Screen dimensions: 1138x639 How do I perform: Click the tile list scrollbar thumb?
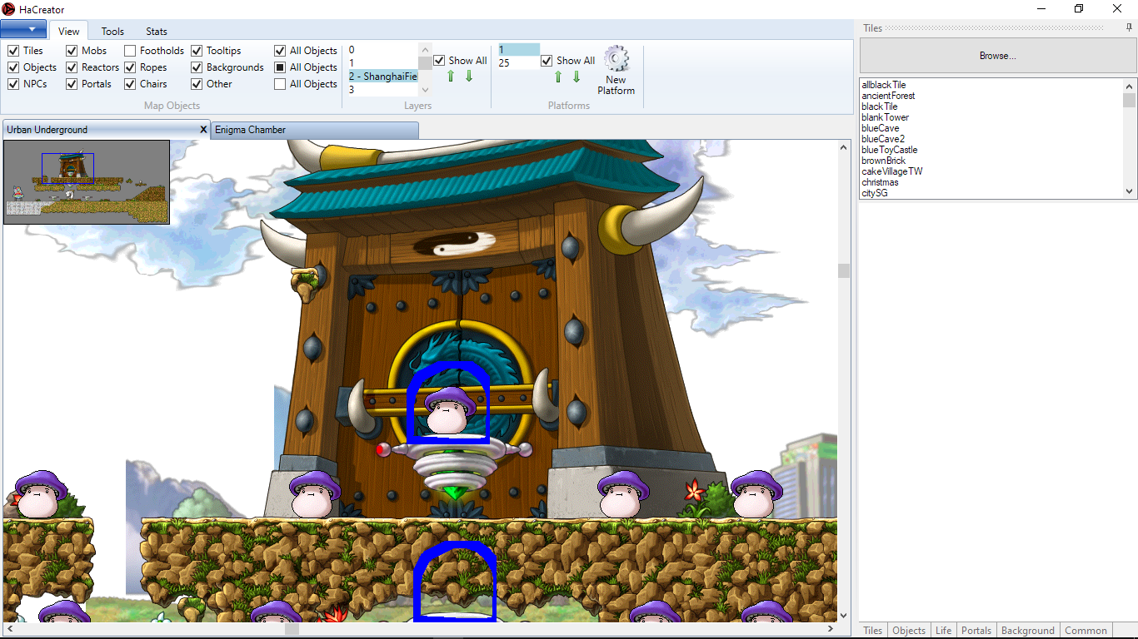click(x=1130, y=101)
